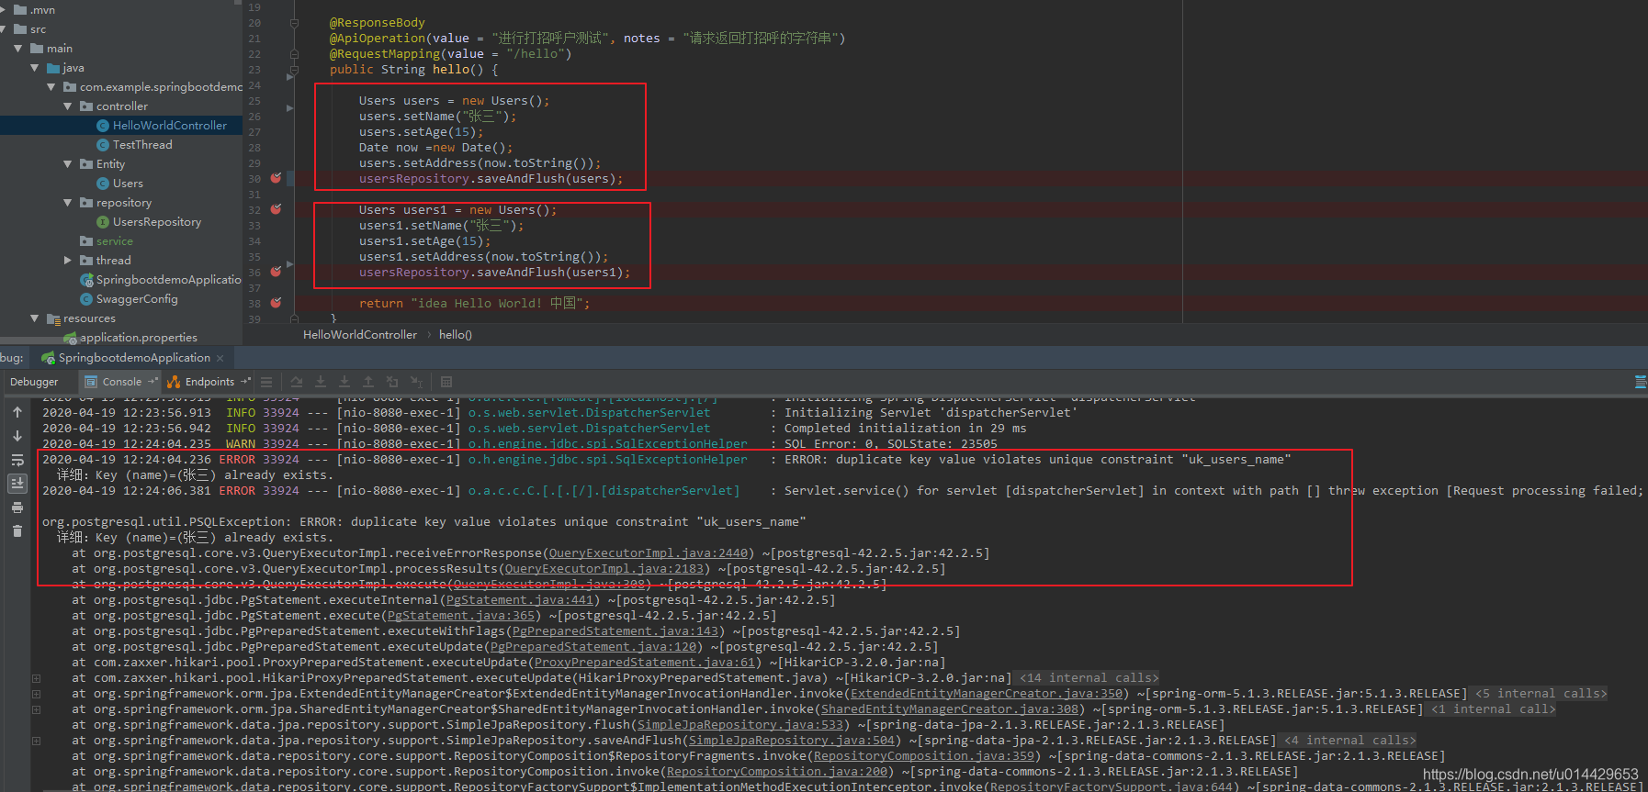Screen dimensions: 1648x792
Task: Collapse the java source folder
Action: pyautogui.click(x=35, y=68)
